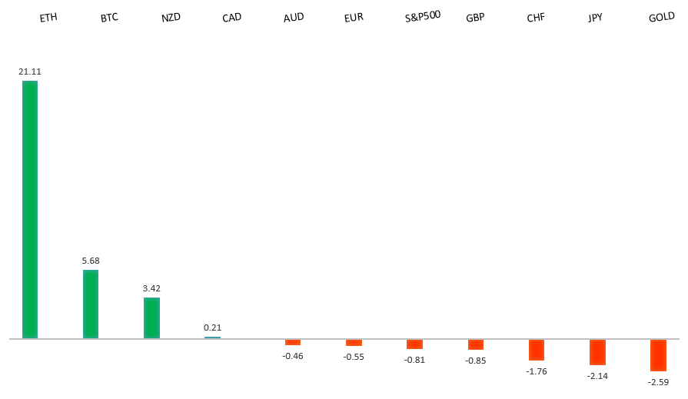Click the green NZD bar

tap(151, 318)
